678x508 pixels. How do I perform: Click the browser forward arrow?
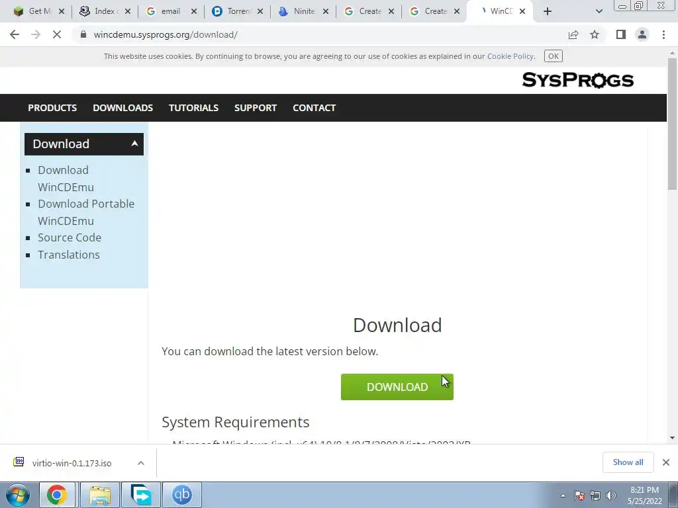click(x=36, y=34)
